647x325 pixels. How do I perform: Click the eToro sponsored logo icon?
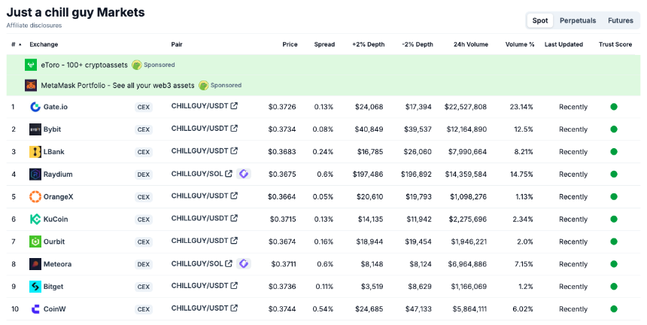pos(31,65)
